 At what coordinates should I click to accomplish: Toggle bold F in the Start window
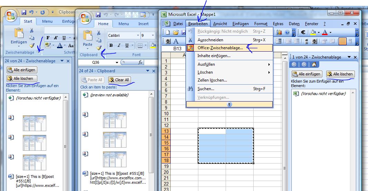48,38
